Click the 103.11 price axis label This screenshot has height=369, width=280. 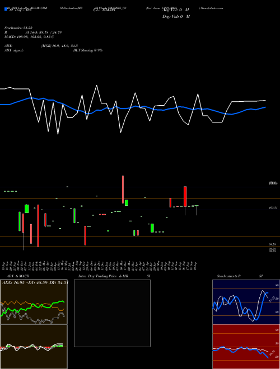coord(273,208)
